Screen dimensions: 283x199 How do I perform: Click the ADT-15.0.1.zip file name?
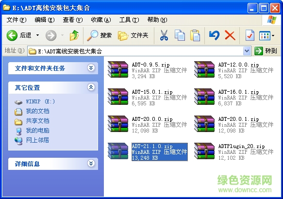pyautogui.click(x=152, y=92)
